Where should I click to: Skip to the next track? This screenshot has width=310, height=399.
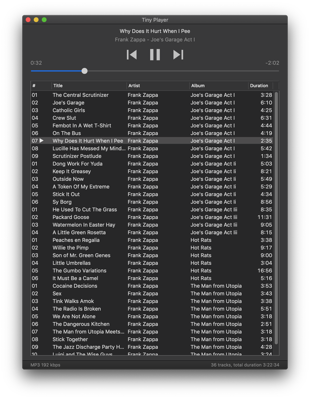pyautogui.click(x=178, y=55)
